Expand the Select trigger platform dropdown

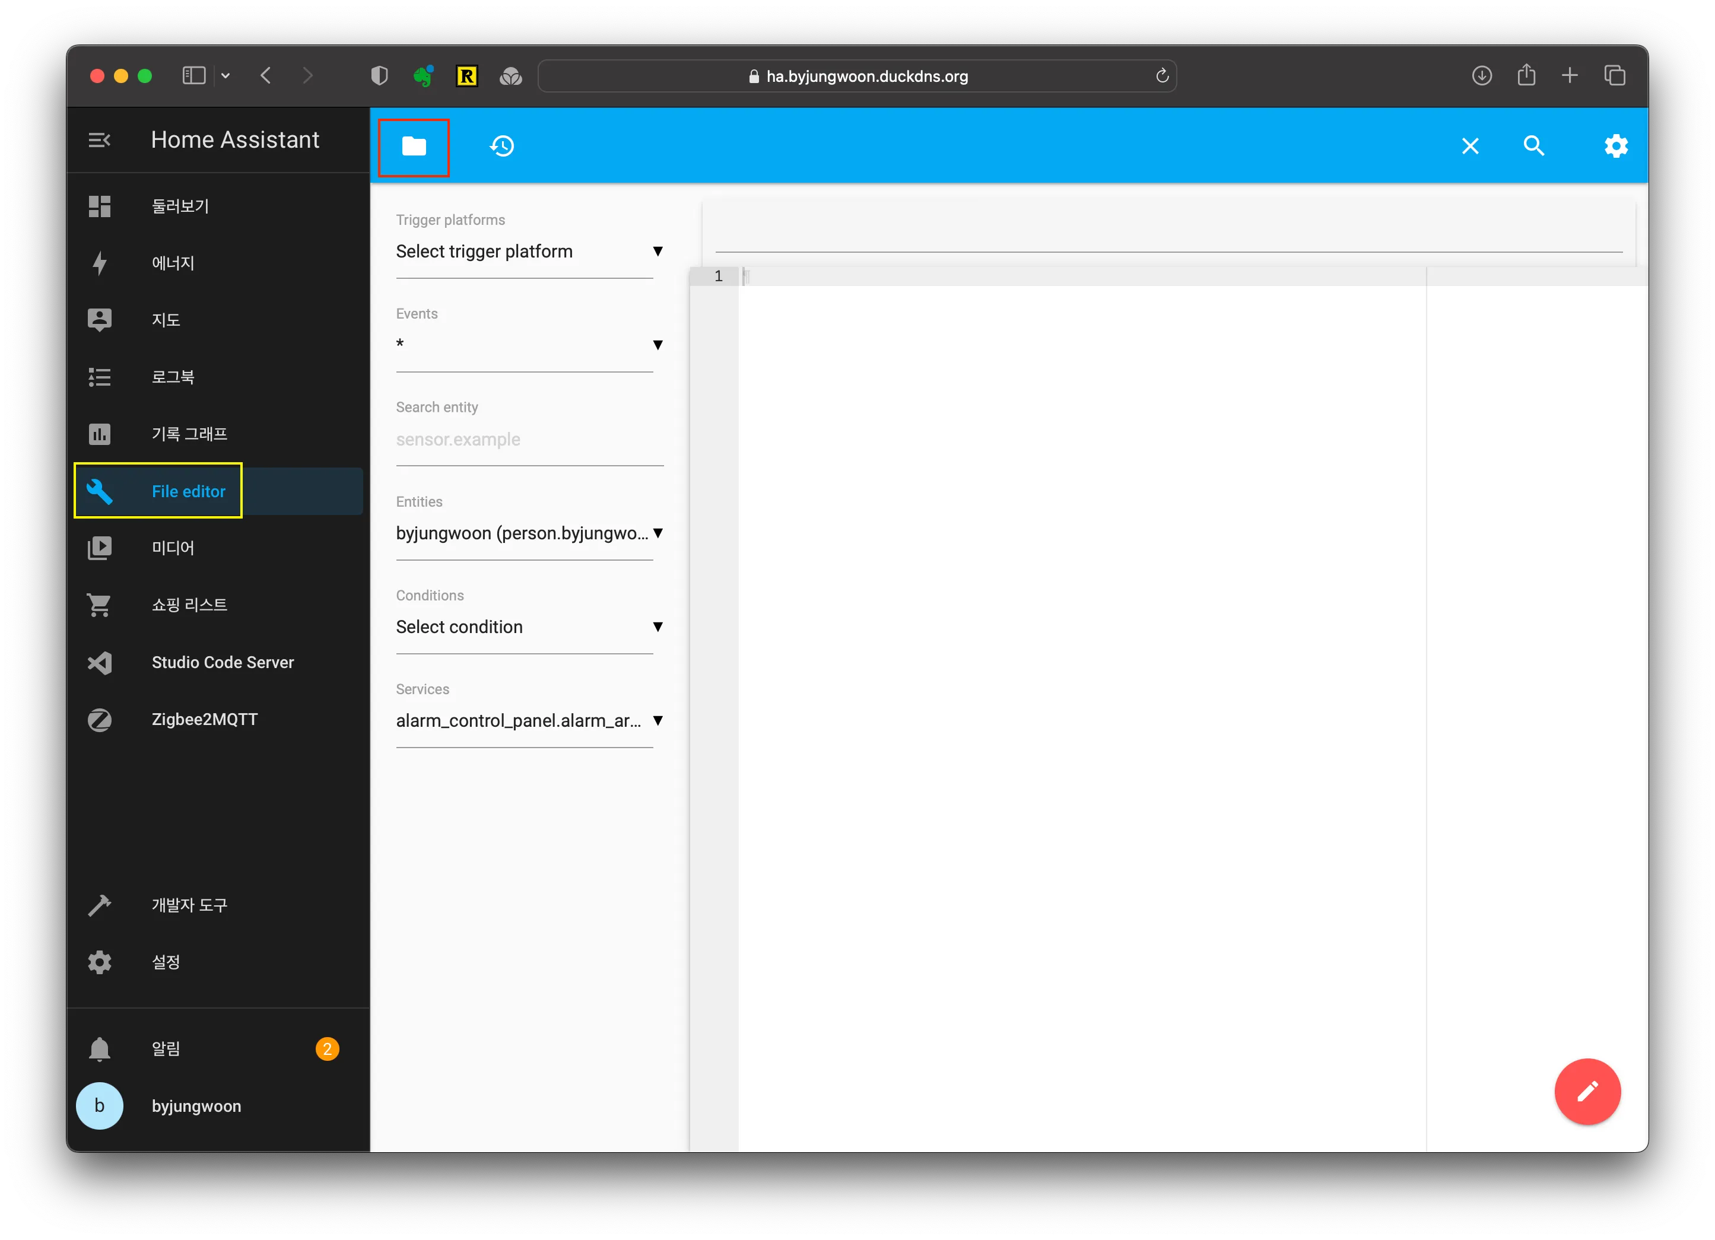click(529, 252)
